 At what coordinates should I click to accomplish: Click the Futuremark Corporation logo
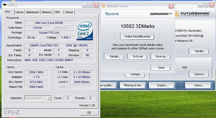[193, 14]
